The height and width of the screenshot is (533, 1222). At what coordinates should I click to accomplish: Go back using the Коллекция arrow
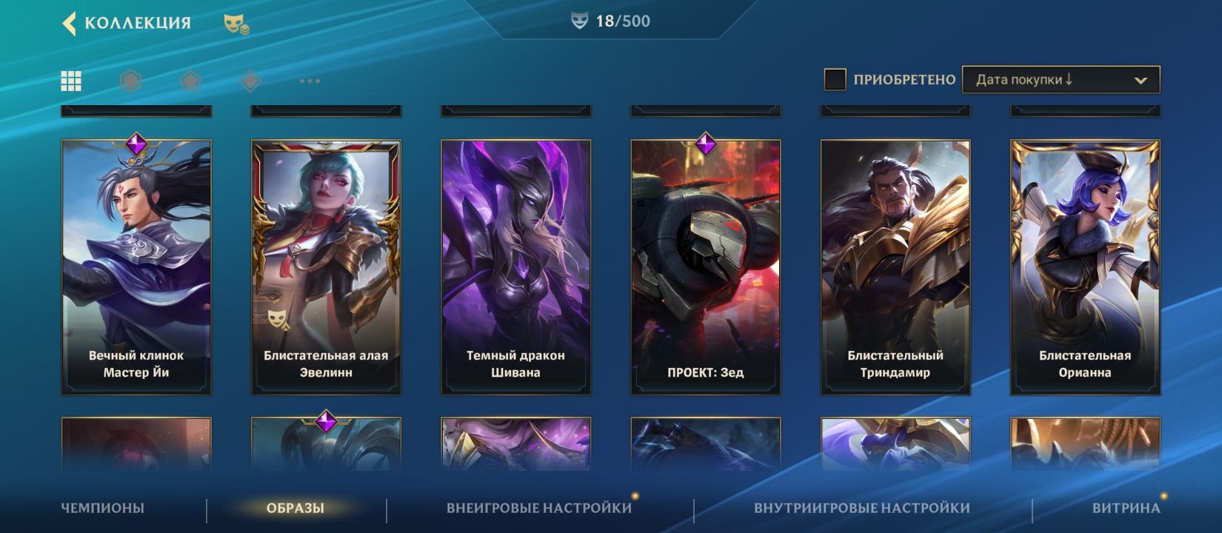coord(70,23)
